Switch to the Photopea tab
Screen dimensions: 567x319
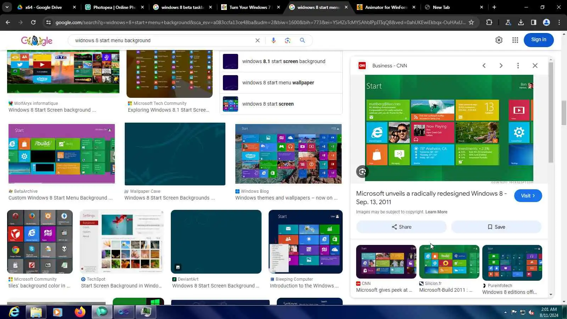pos(114,7)
